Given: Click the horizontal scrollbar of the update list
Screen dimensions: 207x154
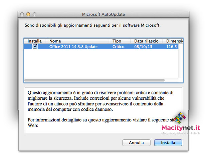Looking at the screenshot, I should point(94,80).
